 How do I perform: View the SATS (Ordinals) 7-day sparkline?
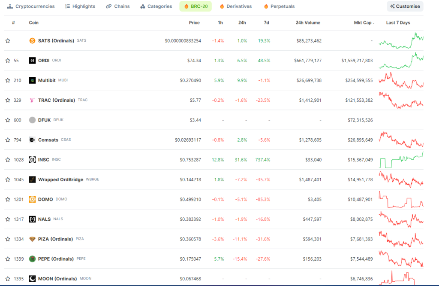(401, 41)
